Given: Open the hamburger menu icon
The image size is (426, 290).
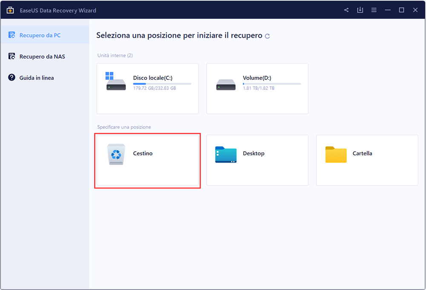Looking at the screenshot, I should (374, 10).
